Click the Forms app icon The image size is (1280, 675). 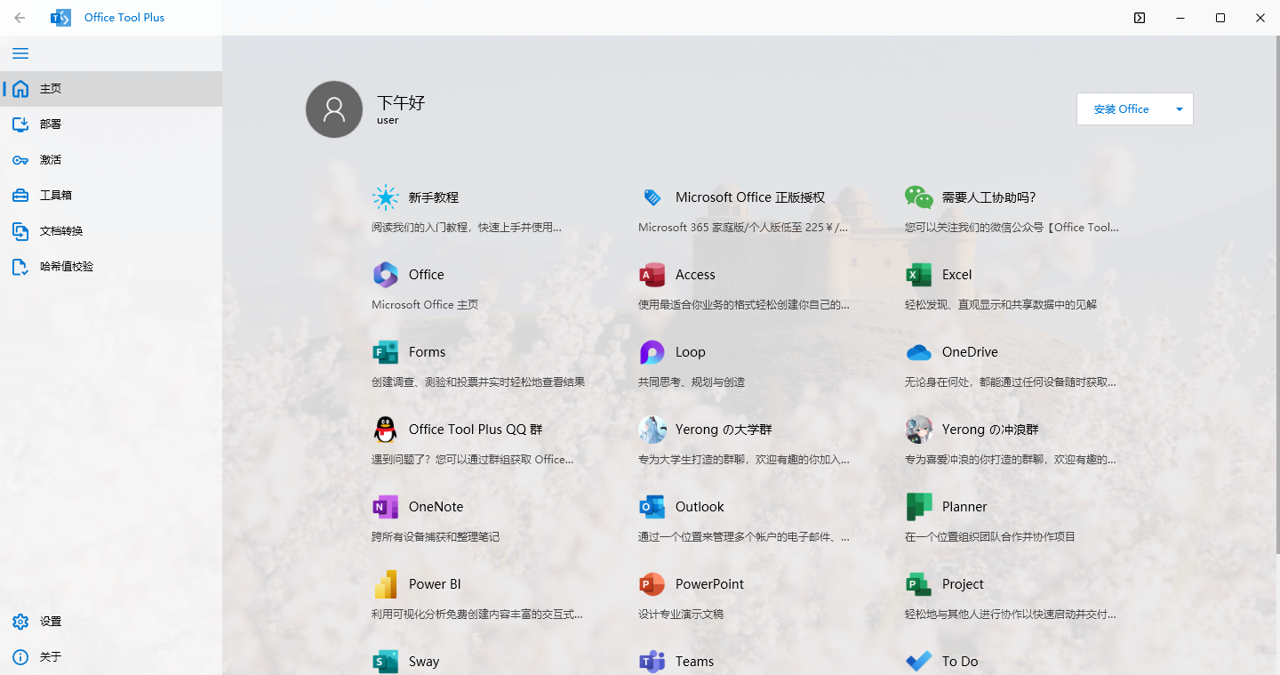(x=385, y=352)
